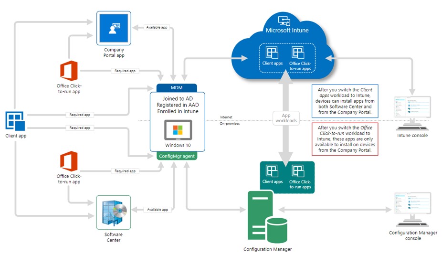Select Client apps icon inside Intune cloud
Image resolution: width=442 pixels, height=255 pixels.
[272, 53]
